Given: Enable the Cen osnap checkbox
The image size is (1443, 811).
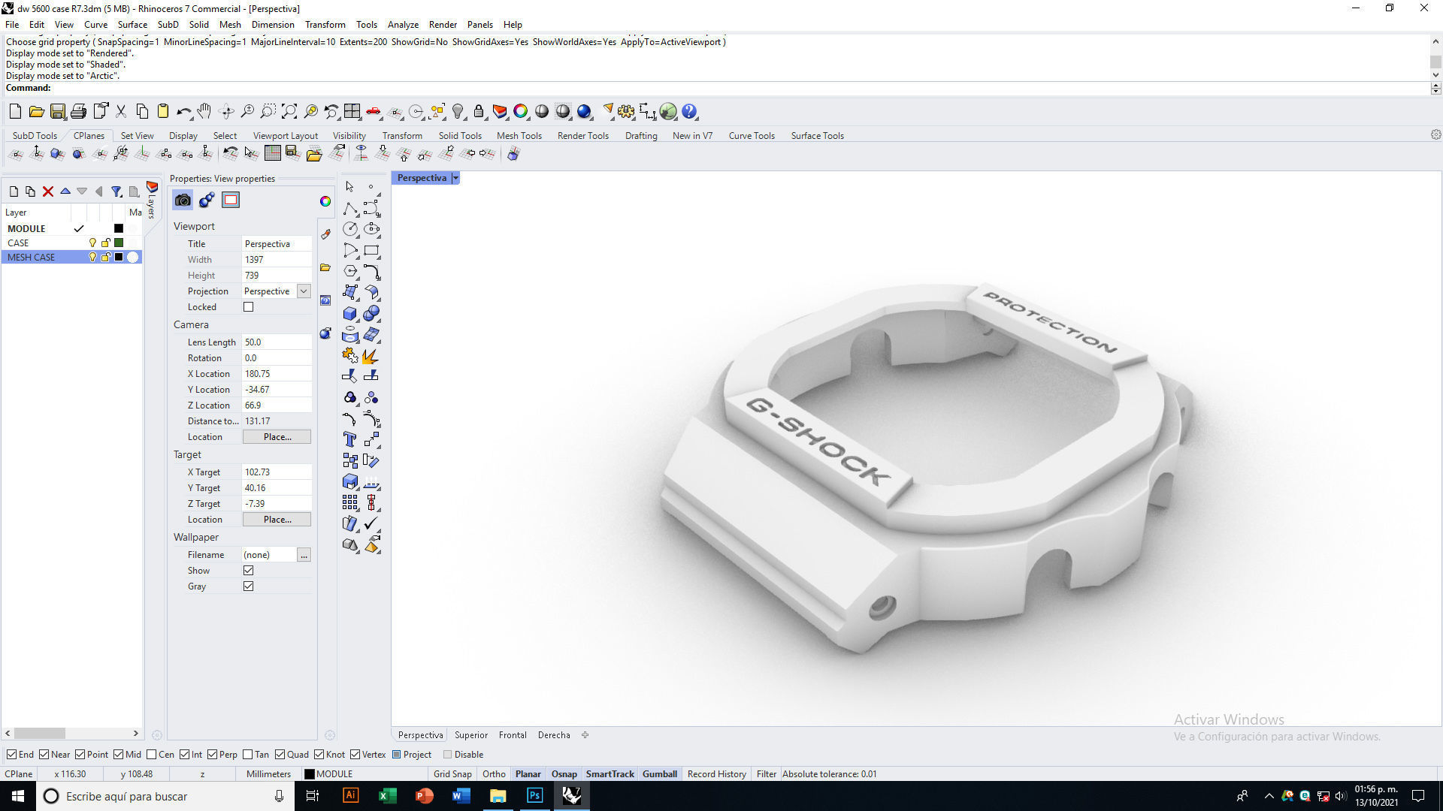Looking at the screenshot, I should tap(152, 755).
